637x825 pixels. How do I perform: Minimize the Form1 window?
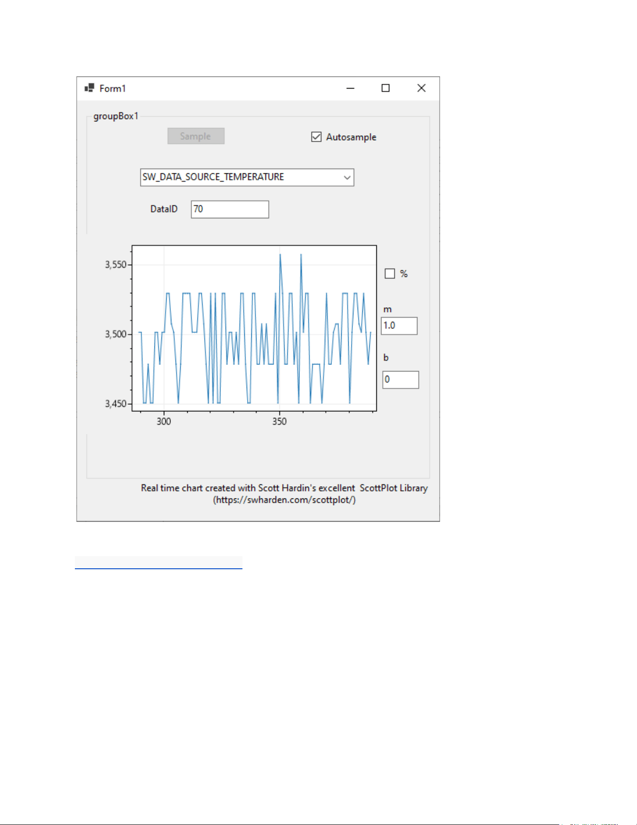pyautogui.click(x=350, y=88)
